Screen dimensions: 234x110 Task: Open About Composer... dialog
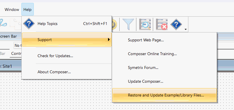coord(67,72)
